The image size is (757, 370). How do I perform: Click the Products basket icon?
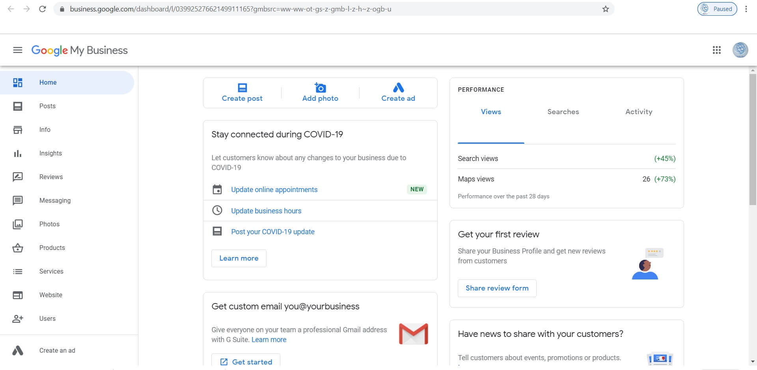pyautogui.click(x=18, y=248)
